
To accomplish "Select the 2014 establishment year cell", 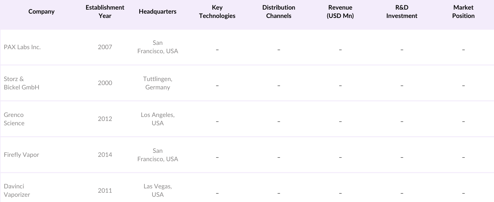I will pos(105,155).
